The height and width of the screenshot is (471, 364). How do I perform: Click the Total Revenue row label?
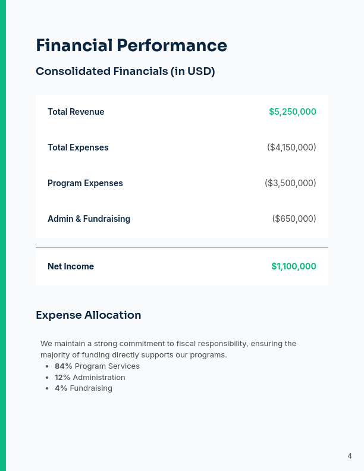pos(76,112)
